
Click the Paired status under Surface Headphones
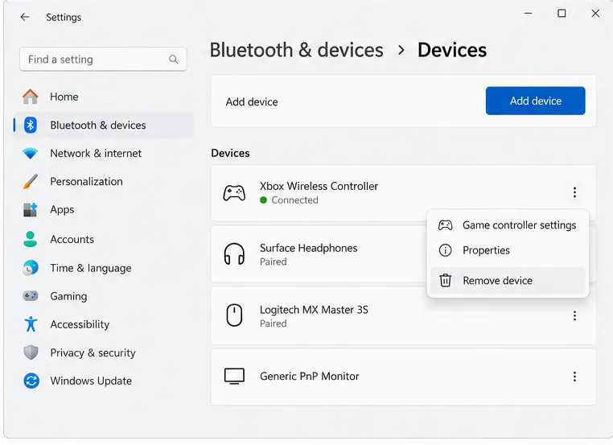click(274, 262)
